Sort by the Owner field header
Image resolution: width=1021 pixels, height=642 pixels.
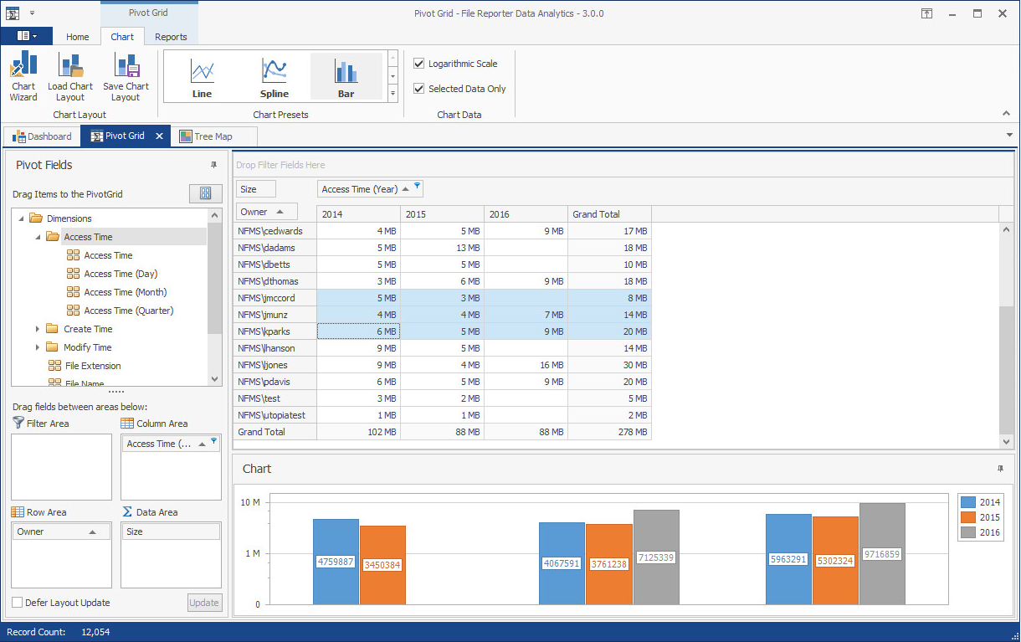266,212
